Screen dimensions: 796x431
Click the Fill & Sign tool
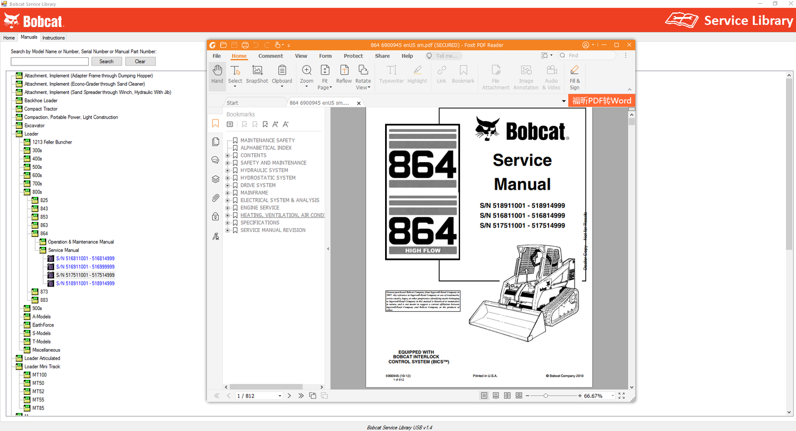pos(575,76)
